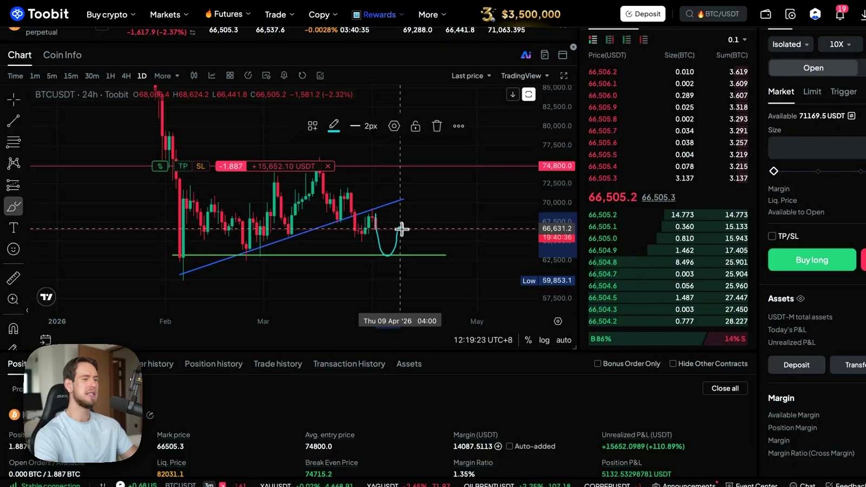Select the trend line drawing tool
The height and width of the screenshot is (487, 866).
(x=14, y=121)
